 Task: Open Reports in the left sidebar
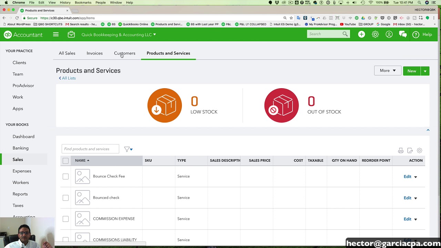(20, 194)
